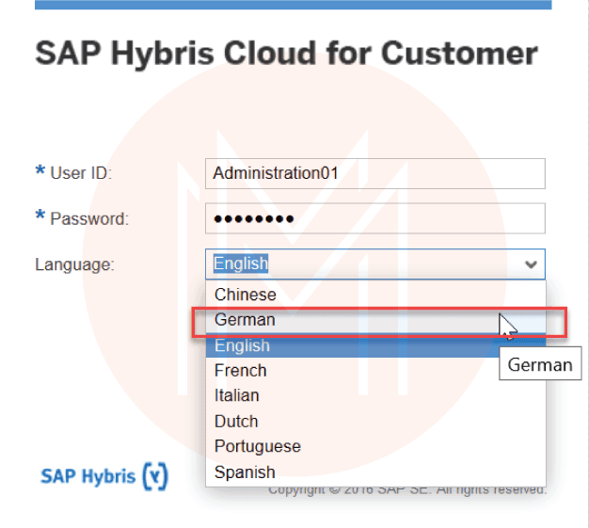The width and height of the screenshot is (589, 528).
Task: Pick Spanish from the language dropdown
Action: pos(245,472)
